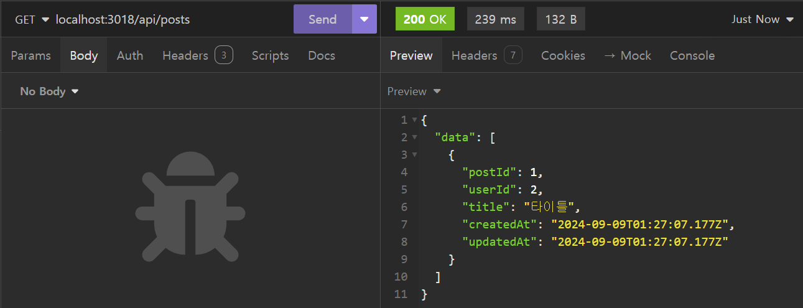803x308 pixels.
Task: Open the response Headers tab with 7 badge
Action: 486,55
